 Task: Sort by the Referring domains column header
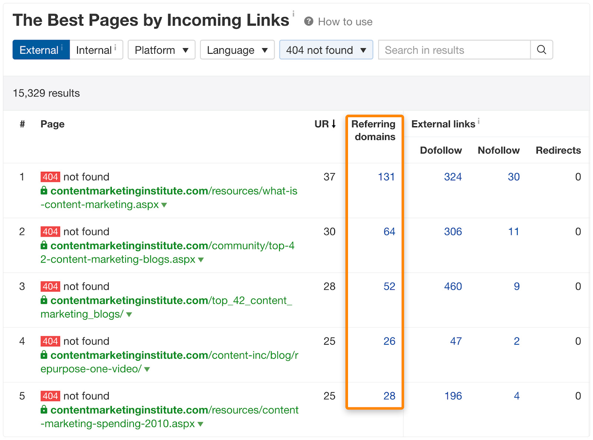374,130
